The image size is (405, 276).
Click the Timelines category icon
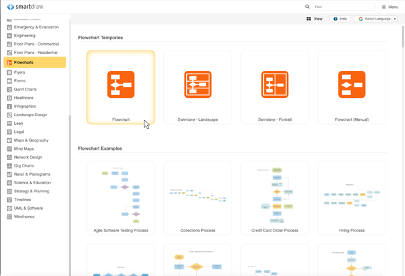(x=9, y=200)
